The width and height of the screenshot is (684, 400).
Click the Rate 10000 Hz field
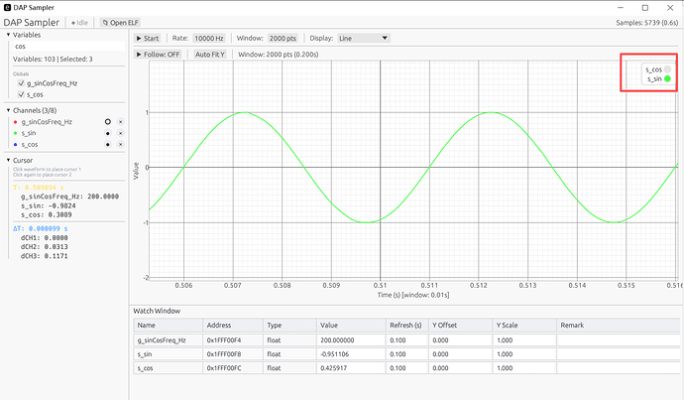209,39
